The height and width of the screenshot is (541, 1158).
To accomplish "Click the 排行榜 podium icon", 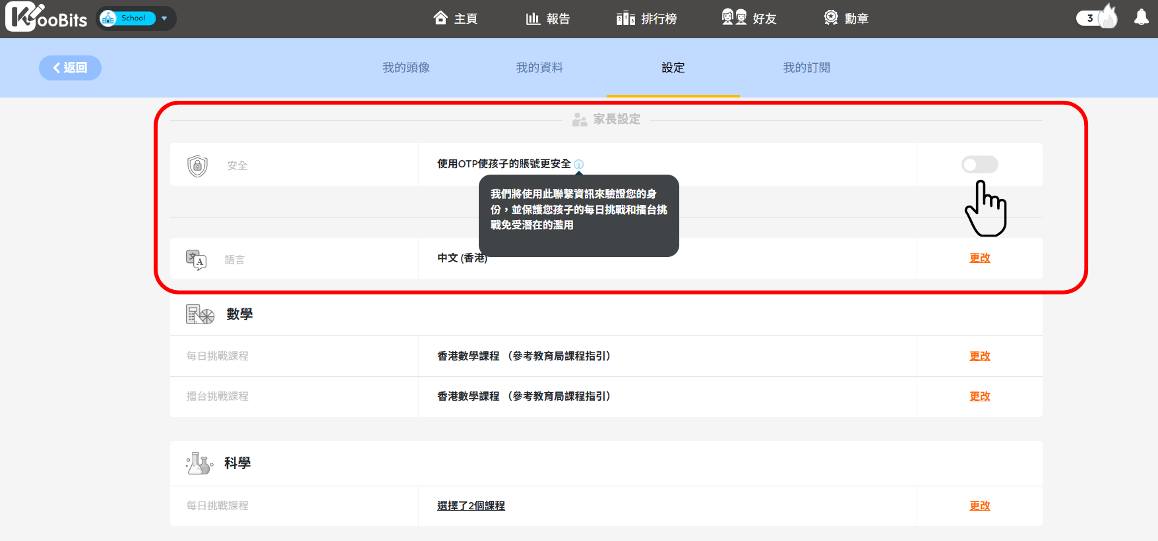I will (x=626, y=18).
